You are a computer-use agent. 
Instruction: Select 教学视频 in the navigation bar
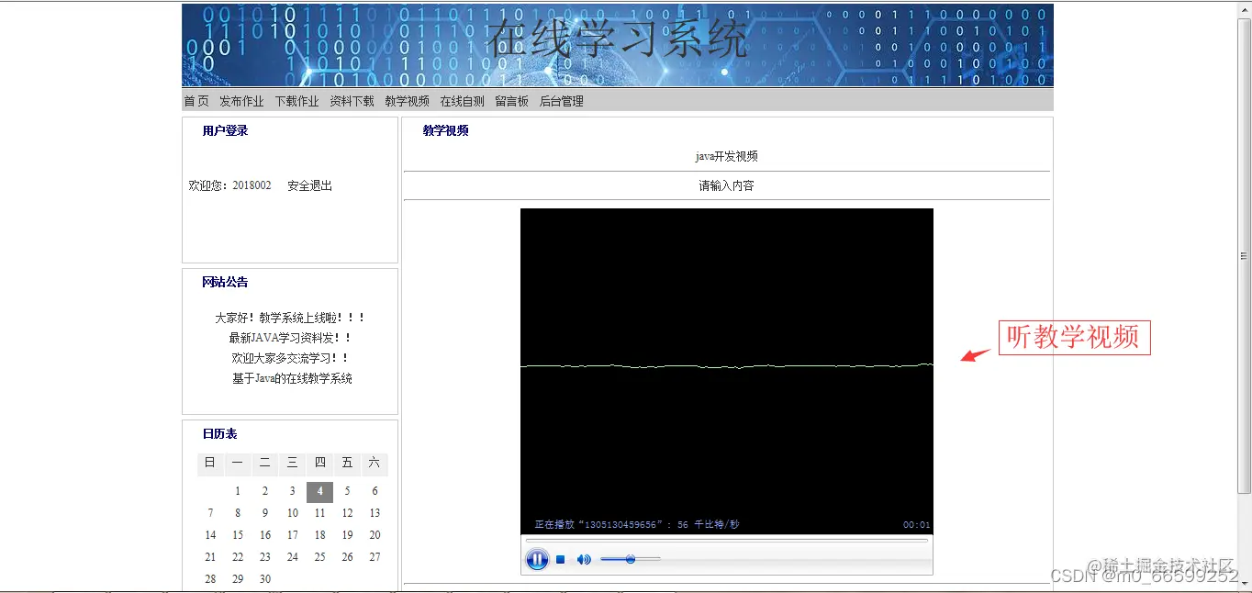tap(407, 101)
